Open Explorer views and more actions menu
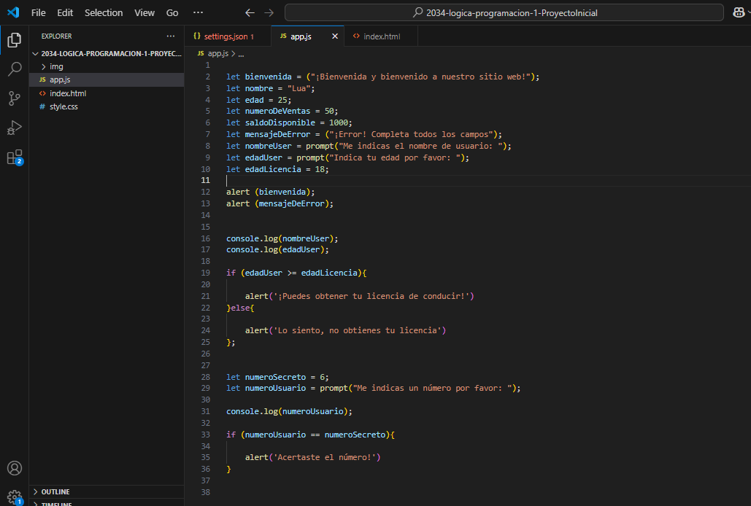 [171, 36]
